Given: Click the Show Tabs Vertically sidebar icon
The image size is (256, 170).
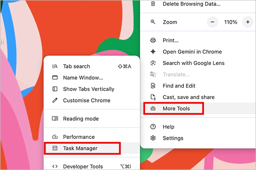Looking at the screenshot, I should tap(55, 89).
